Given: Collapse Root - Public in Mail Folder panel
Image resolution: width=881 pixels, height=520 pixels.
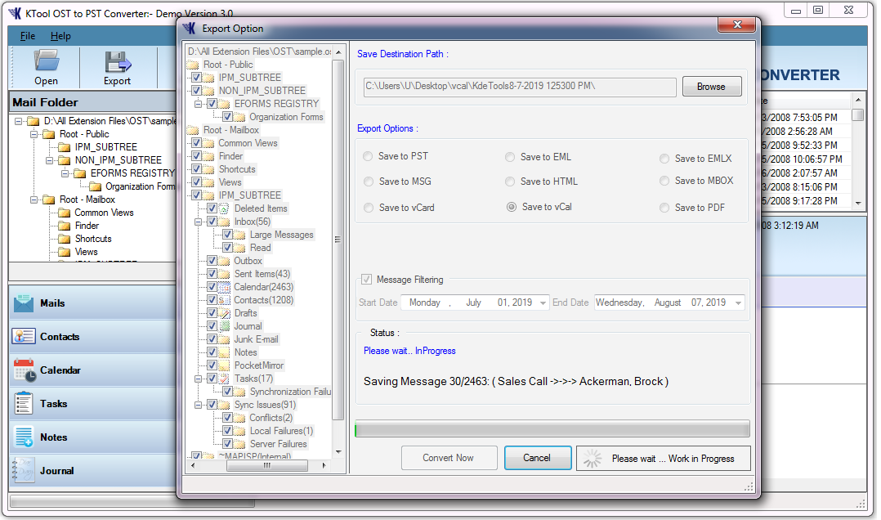Looking at the screenshot, I should [x=34, y=134].
